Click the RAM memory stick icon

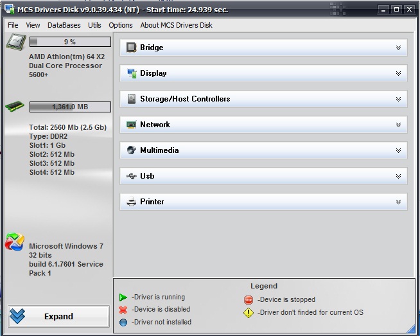(x=15, y=106)
